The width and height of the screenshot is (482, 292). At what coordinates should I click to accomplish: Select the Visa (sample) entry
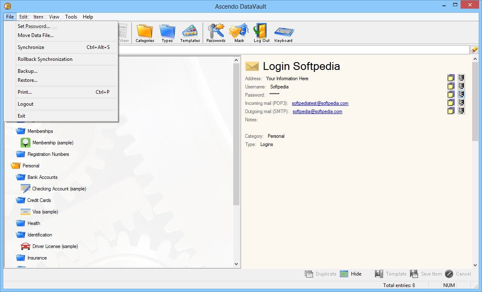pos(40,212)
